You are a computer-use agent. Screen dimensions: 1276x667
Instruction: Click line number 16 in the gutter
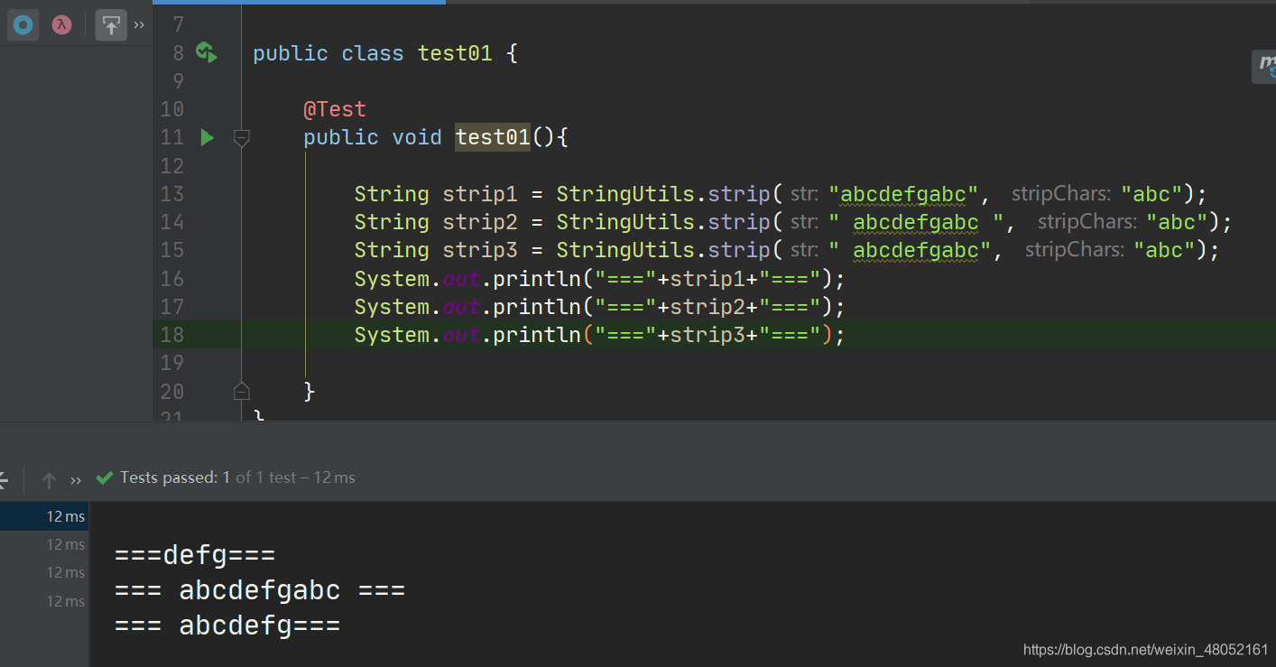[171, 279]
